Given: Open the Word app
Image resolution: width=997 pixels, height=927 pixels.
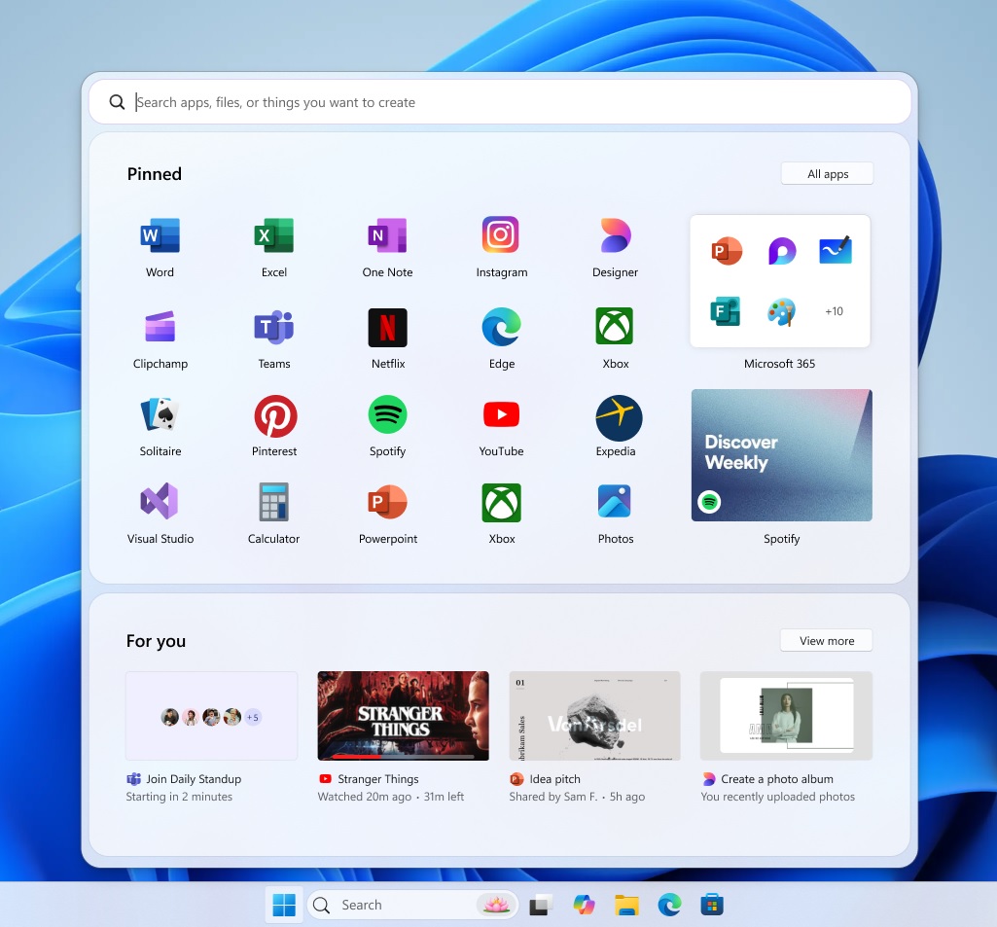Looking at the screenshot, I should pos(160,236).
